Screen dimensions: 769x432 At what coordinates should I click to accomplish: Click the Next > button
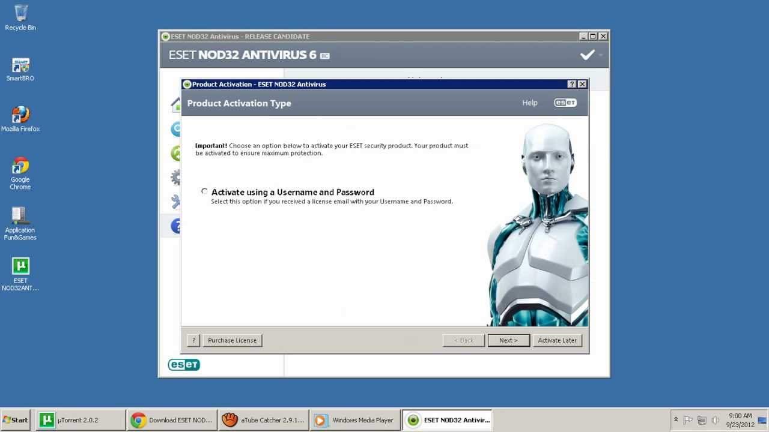508,340
